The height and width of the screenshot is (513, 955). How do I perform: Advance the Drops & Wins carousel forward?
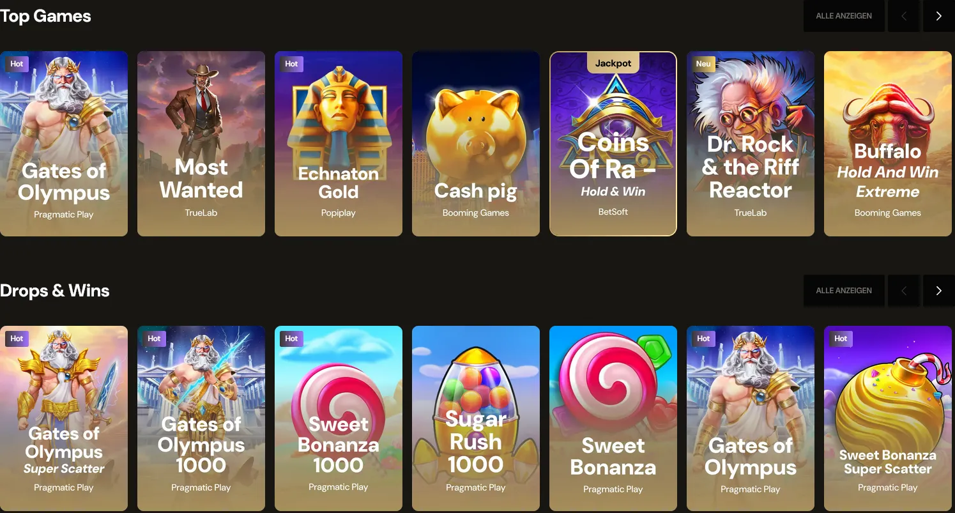pyautogui.click(x=938, y=291)
